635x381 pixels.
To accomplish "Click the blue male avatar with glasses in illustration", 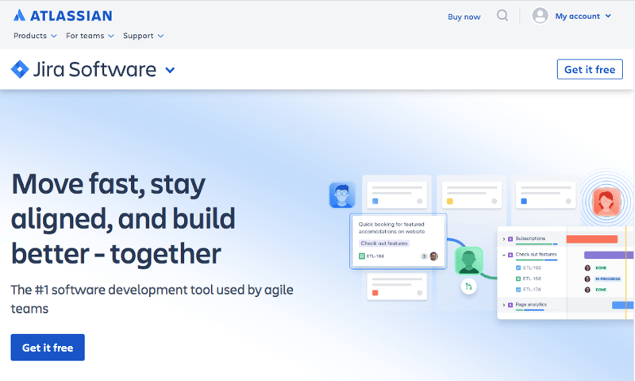I will pyautogui.click(x=342, y=195).
